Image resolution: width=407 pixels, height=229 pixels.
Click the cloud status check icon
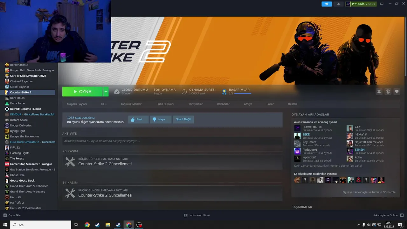click(117, 92)
